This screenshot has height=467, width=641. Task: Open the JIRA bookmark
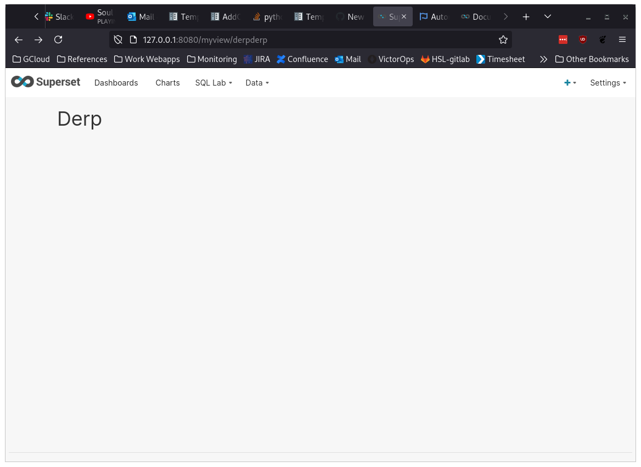[x=257, y=59]
